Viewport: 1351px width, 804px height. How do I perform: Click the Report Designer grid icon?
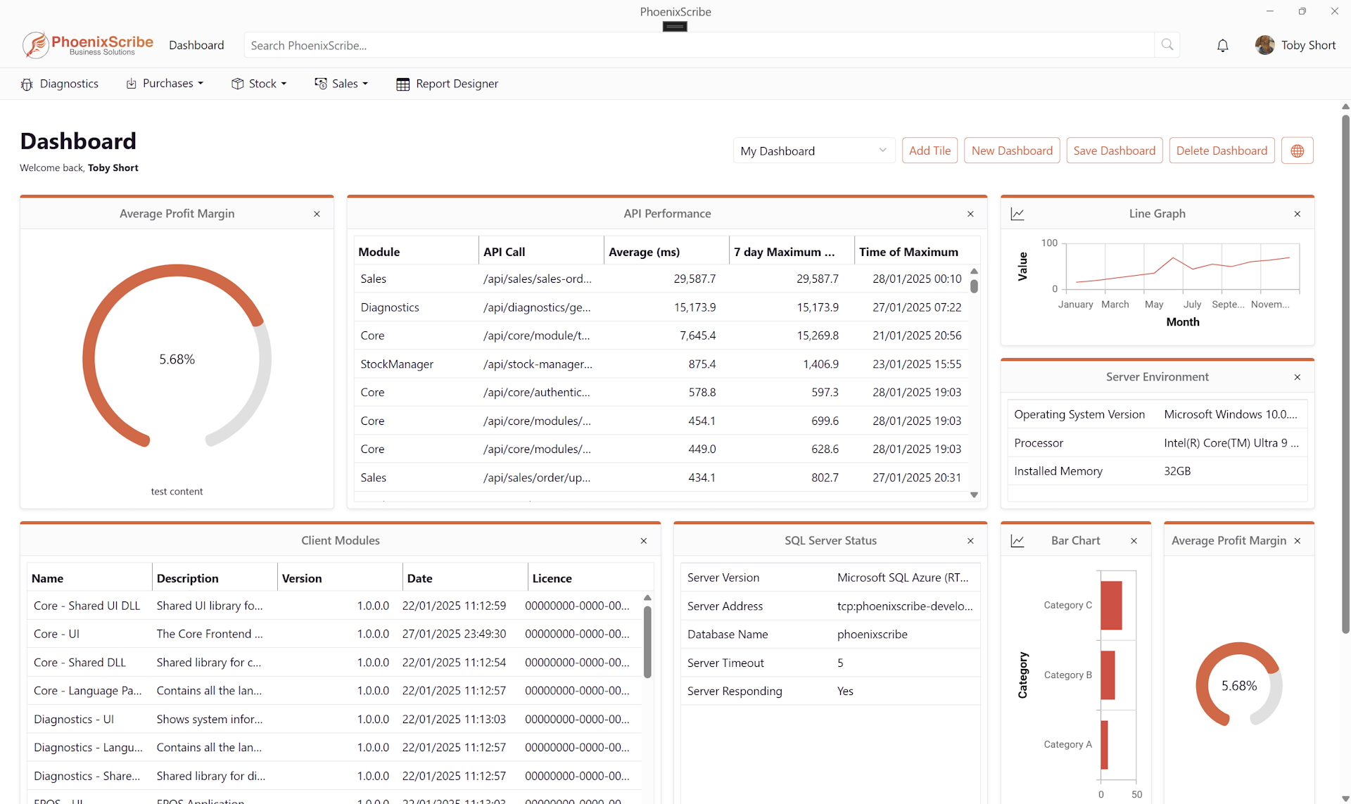coord(402,83)
